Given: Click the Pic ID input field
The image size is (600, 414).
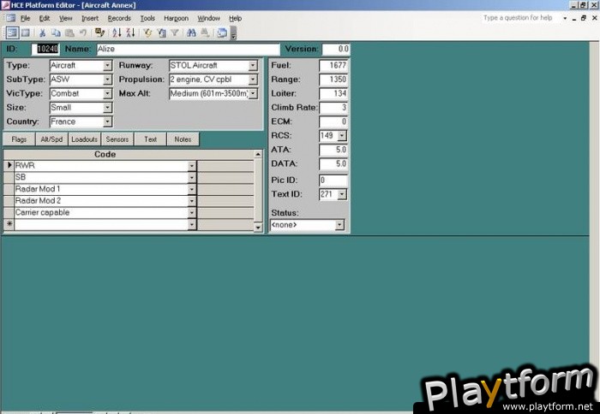Looking at the screenshot, I should pyautogui.click(x=333, y=180).
